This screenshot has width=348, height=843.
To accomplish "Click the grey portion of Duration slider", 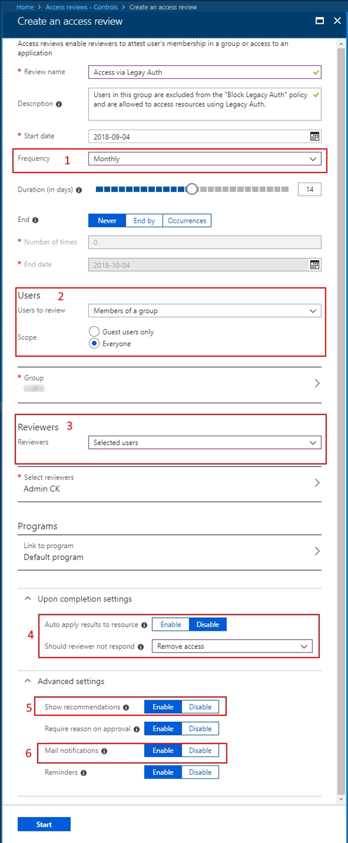I will (x=244, y=189).
